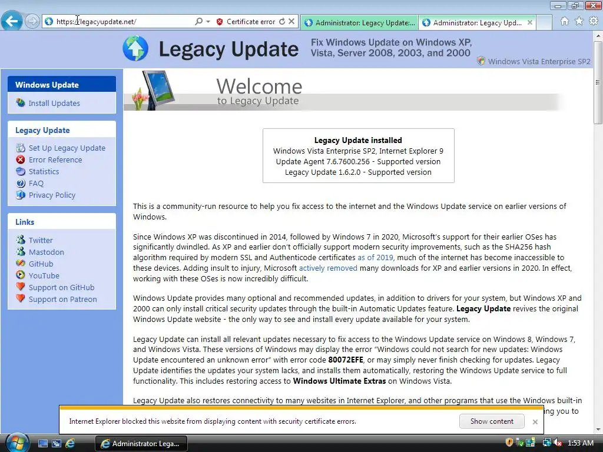Launch Internet Explorer from Quick Launch
Image resolution: width=603 pixels, height=452 pixels.
point(70,444)
